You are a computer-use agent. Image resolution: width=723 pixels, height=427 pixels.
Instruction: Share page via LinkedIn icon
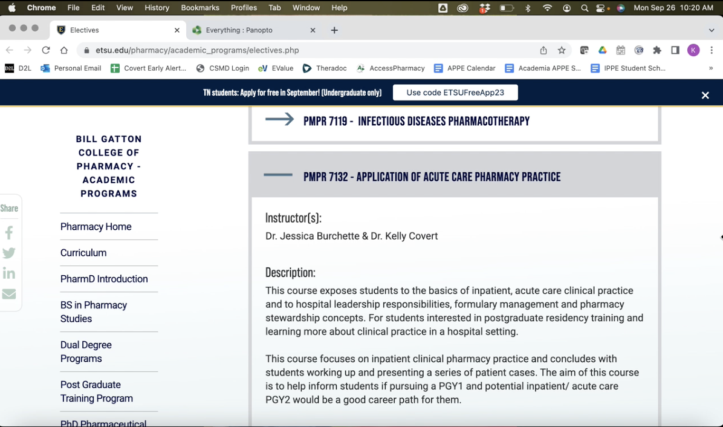[9, 273]
